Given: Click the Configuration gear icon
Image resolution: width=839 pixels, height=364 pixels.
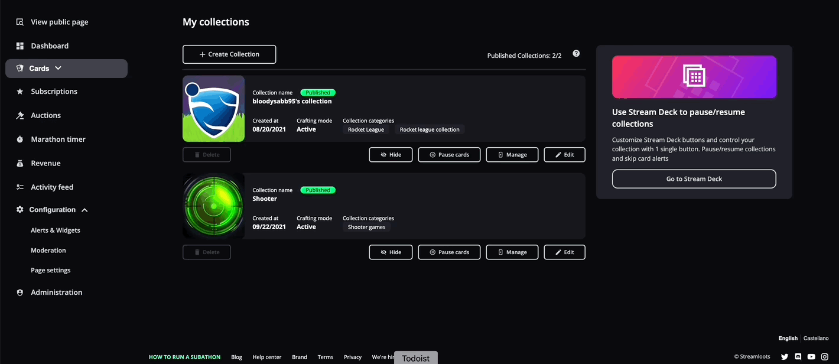Looking at the screenshot, I should [x=19, y=210].
